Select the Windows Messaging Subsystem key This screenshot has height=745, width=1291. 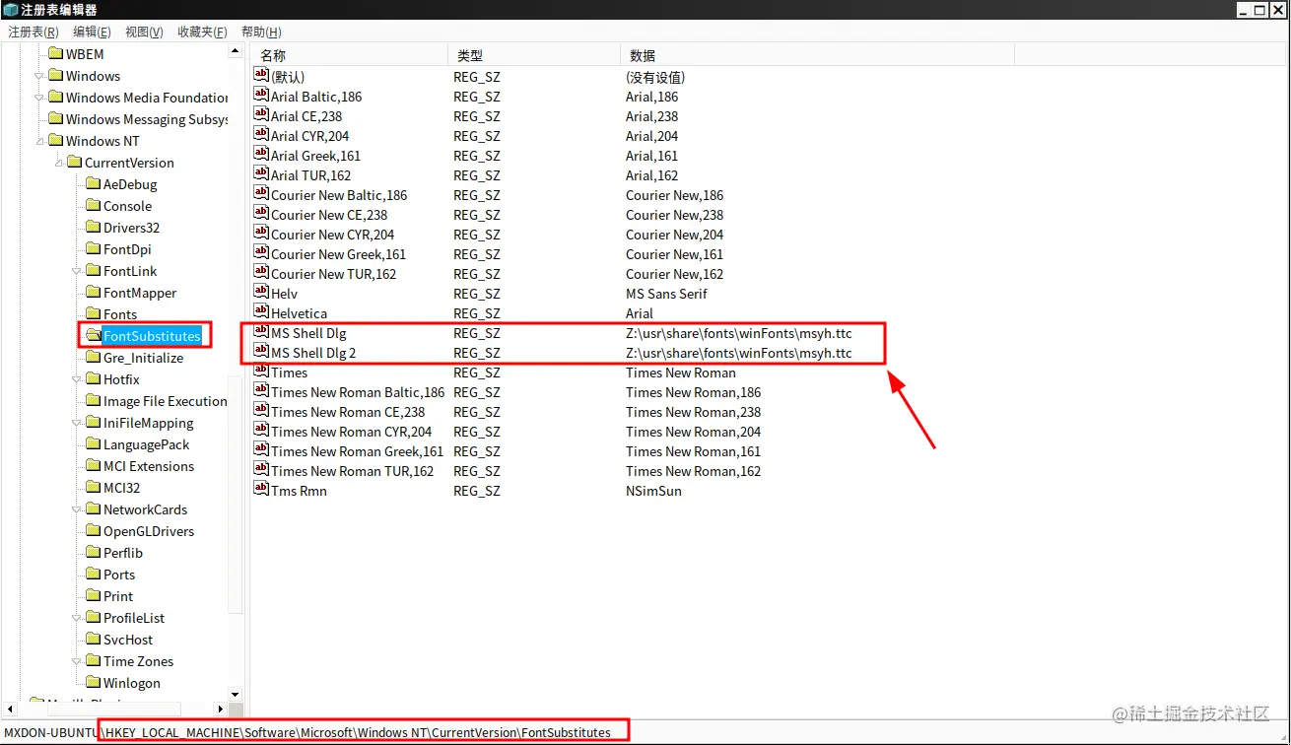pyautogui.click(x=147, y=119)
